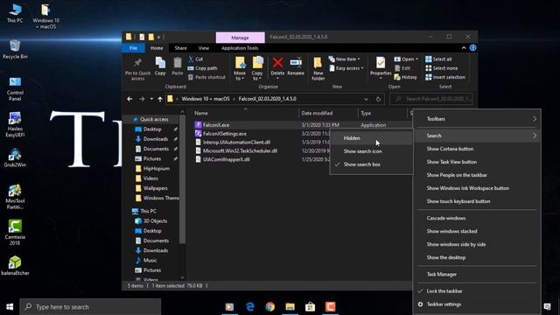The width and height of the screenshot is (560, 315).
Task: Open balenaEtcher desktop icon
Action: point(15,266)
